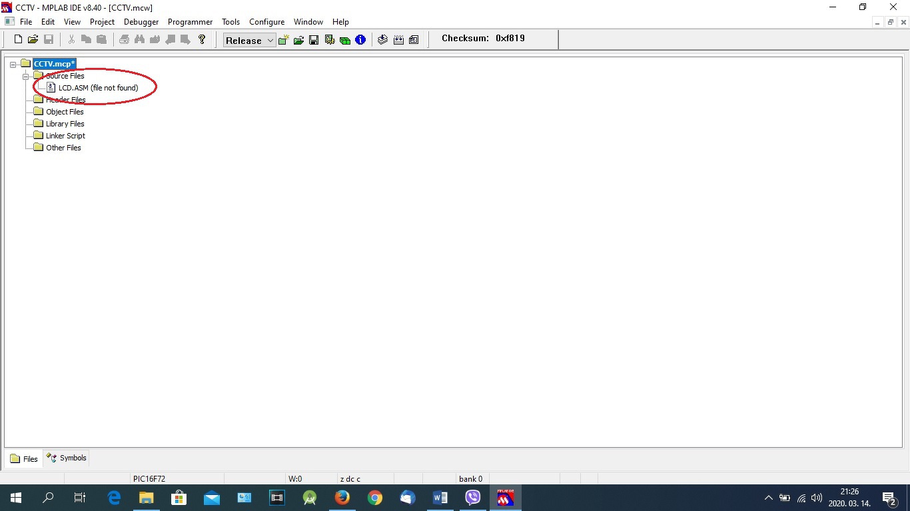Click 'bank 0' in the status bar
Screen dimensions: 910x511
[x=470, y=478]
